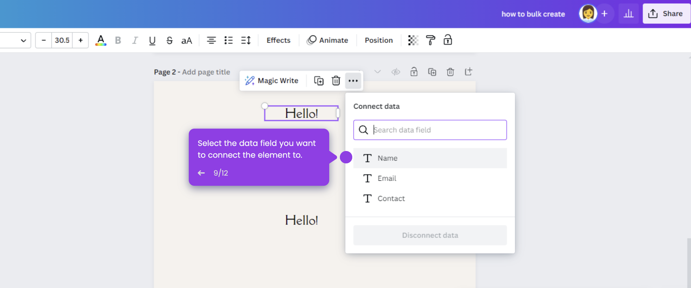The width and height of the screenshot is (691, 288).
Task: Open Magic Write
Action: click(x=272, y=81)
